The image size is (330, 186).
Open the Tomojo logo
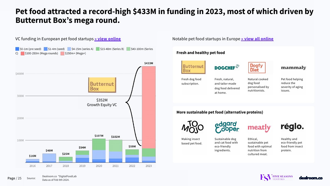pyautogui.click(x=193, y=127)
